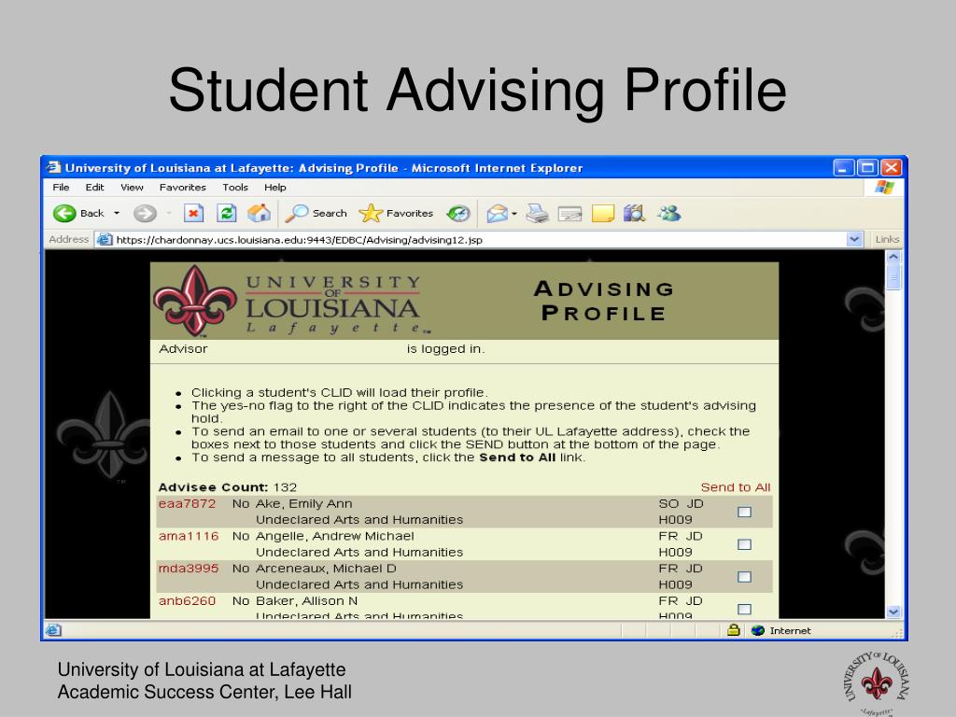Check the box for Arceneaux, Michael D
This screenshot has width=956, height=717.
click(744, 577)
